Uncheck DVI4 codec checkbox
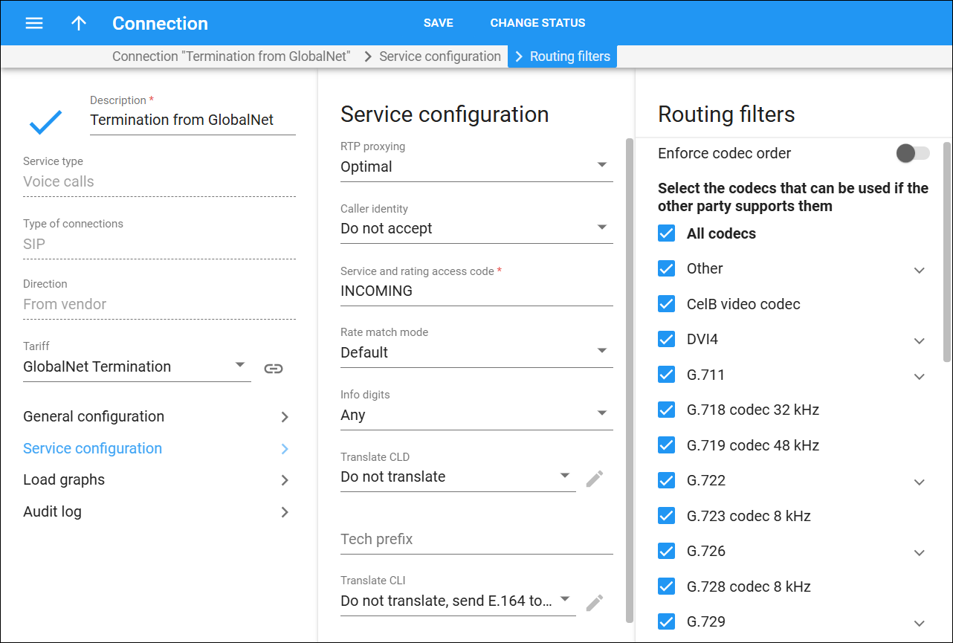953x643 pixels. click(x=666, y=339)
